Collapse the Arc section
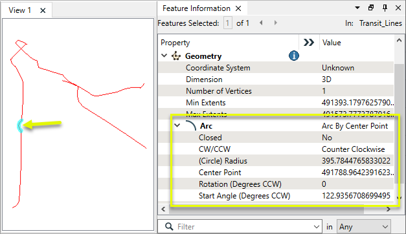 pos(177,125)
